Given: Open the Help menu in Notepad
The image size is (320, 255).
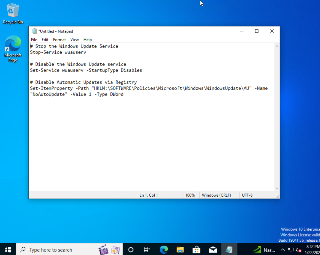Looking at the screenshot, I should pyautogui.click(x=88, y=40).
